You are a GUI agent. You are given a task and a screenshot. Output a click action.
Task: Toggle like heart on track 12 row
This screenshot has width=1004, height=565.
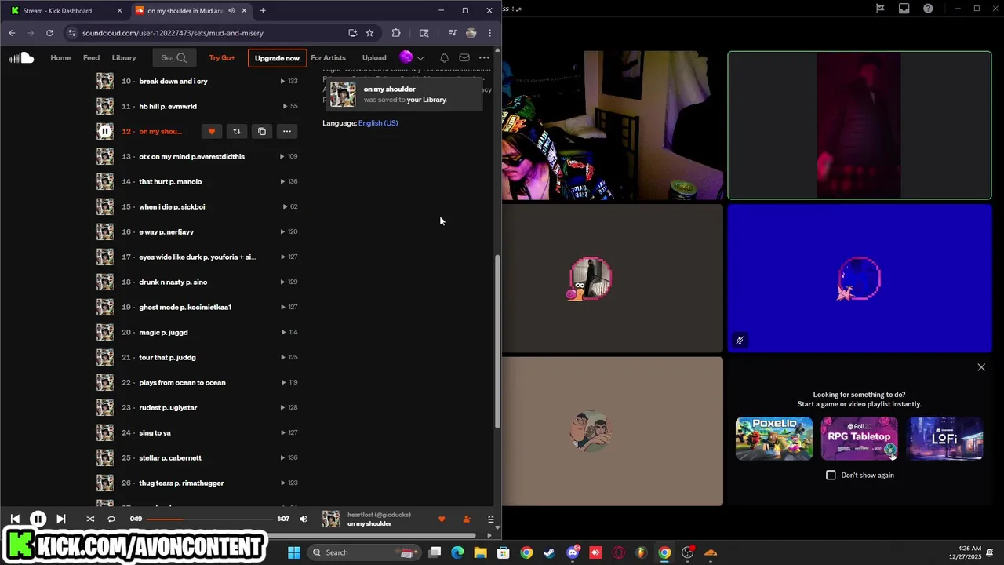211,131
